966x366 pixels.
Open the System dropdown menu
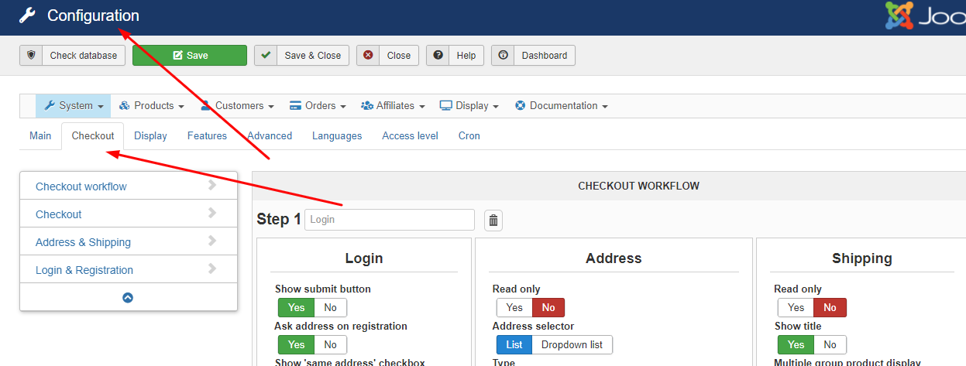[x=74, y=106]
